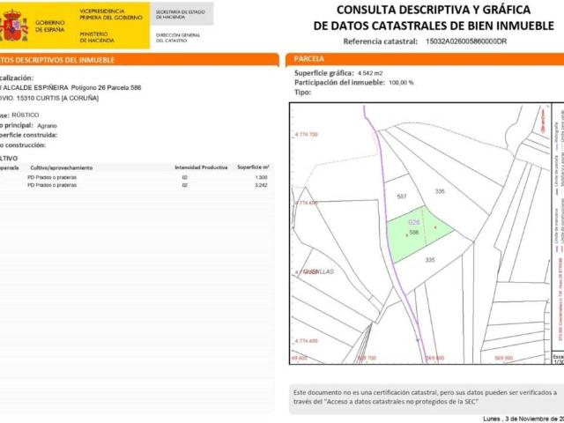Click VICEPRESIDENCIA PRIMERA DEL GOBIERNO text
The image size is (564, 423).
[111, 14]
